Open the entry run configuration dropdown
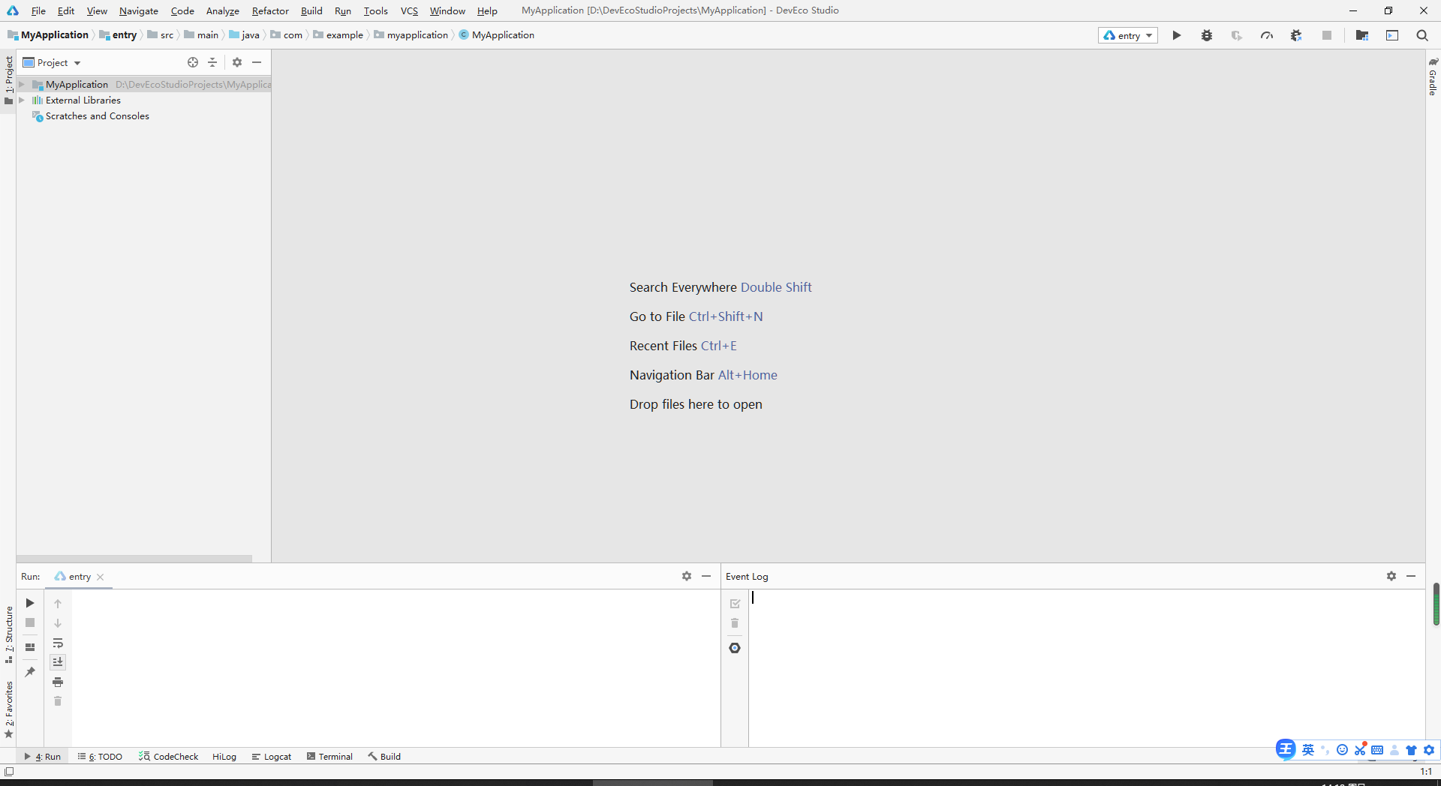This screenshot has height=786, width=1441. [1128, 35]
